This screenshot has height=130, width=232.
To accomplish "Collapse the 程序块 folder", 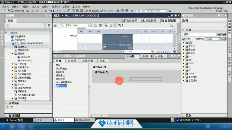I will pos(13,54).
